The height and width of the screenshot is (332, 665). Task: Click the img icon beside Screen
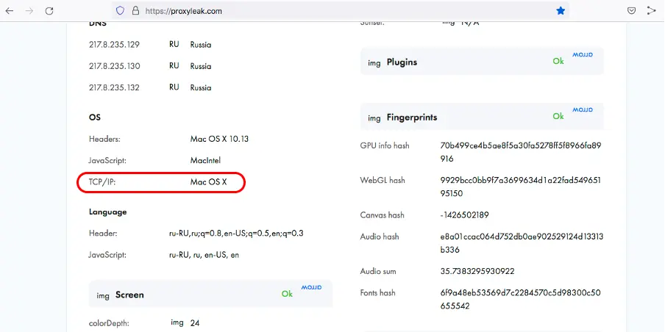click(103, 295)
